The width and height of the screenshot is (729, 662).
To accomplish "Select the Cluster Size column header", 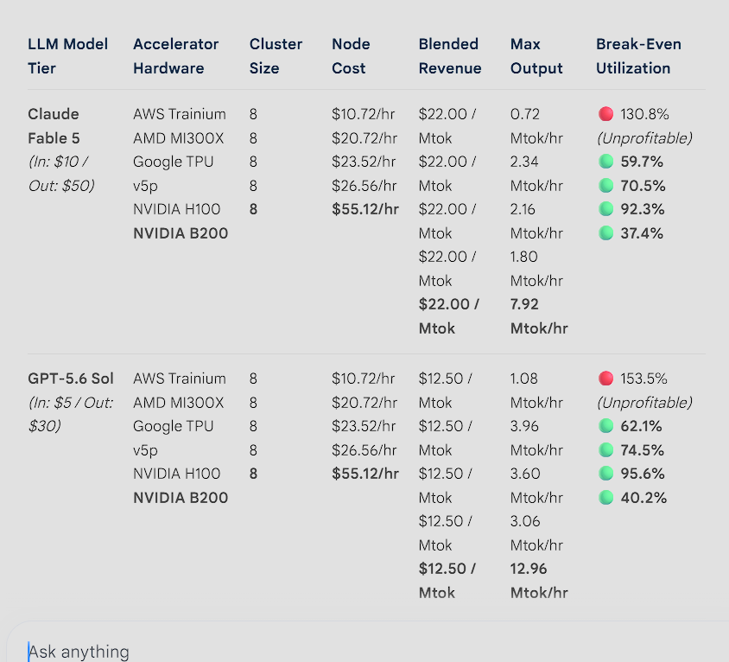I will click(276, 56).
